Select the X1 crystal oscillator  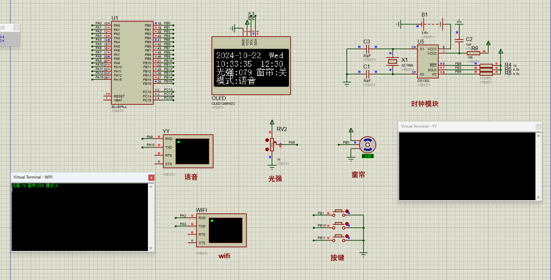pos(392,61)
